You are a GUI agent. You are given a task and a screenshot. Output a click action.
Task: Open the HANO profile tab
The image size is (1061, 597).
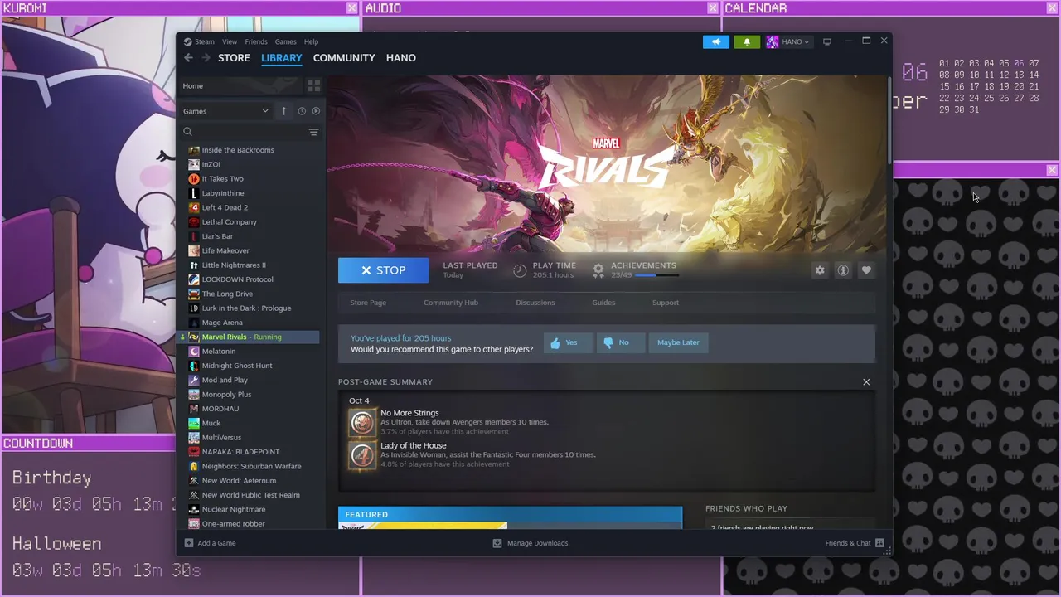click(401, 58)
